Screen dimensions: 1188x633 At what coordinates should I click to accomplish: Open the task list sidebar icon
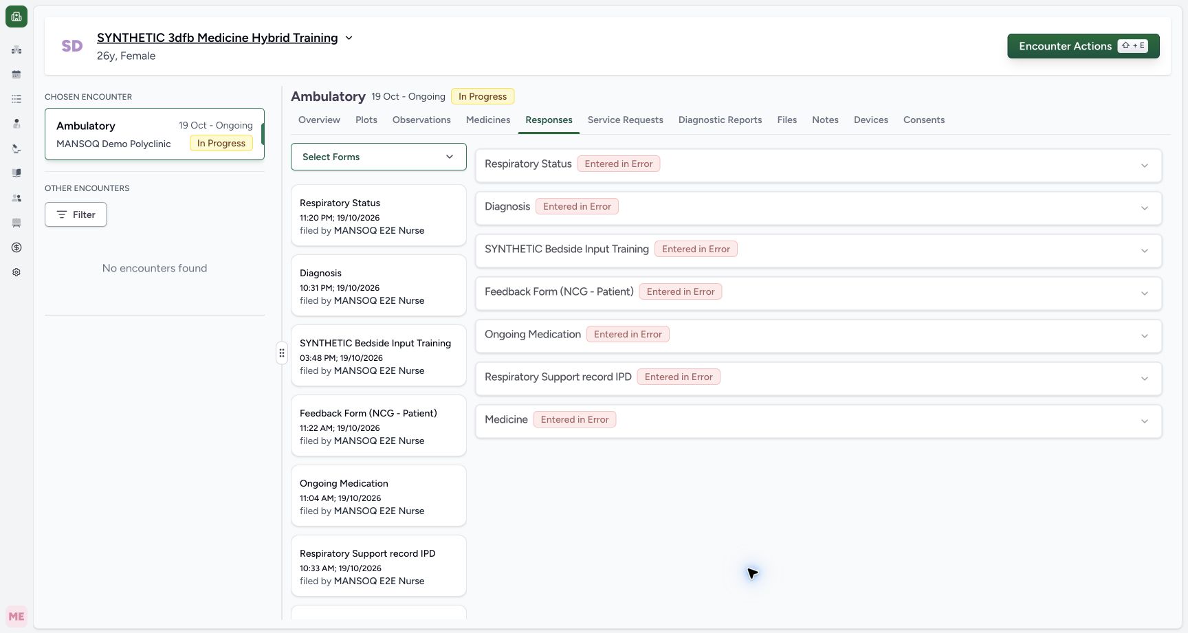click(16, 99)
